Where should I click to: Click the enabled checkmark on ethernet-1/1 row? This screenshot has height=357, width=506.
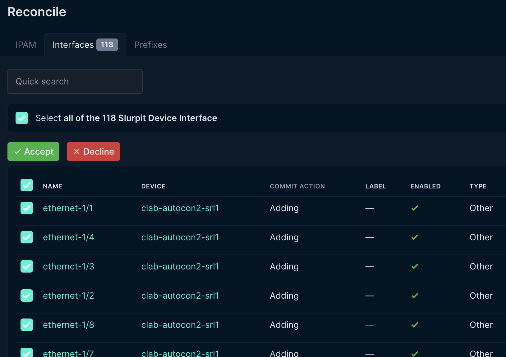coord(415,208)
